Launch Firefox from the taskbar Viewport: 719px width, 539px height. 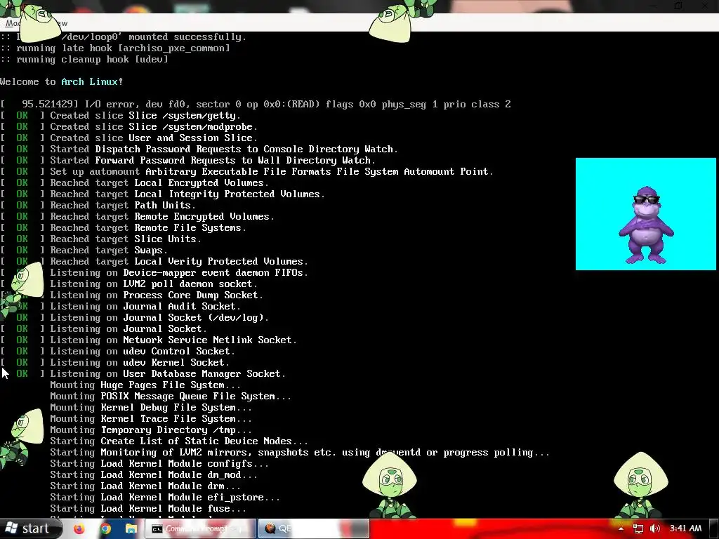pos(79,528)
